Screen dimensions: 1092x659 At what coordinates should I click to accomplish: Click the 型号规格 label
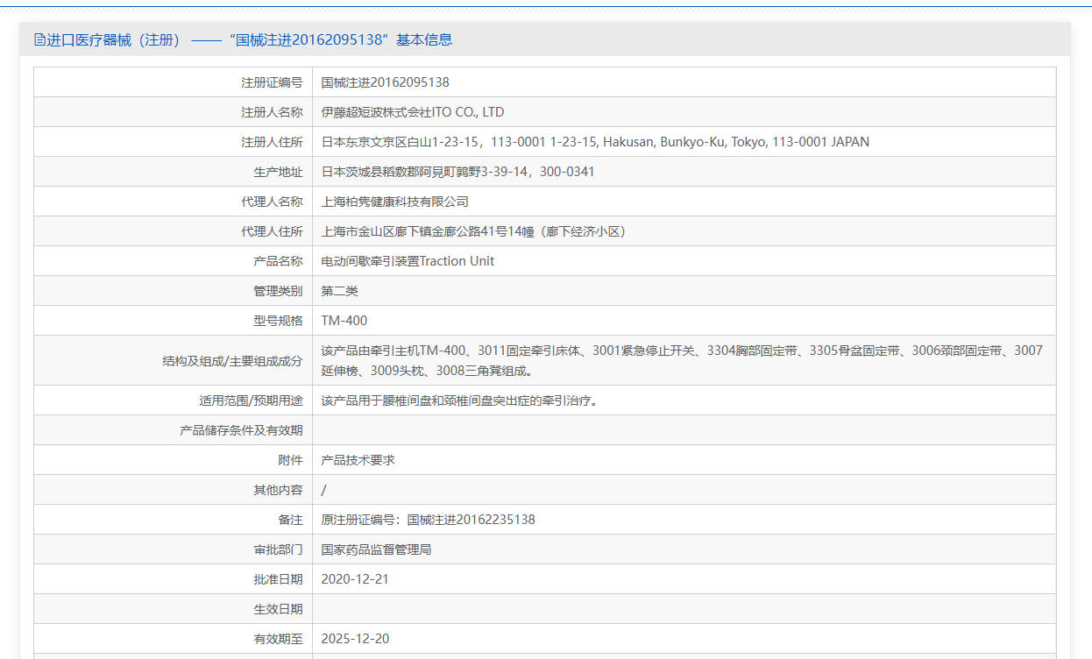click(x=278, y=321)
